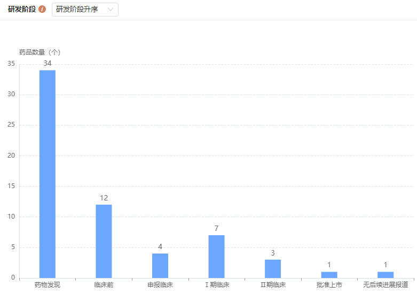Click the 7 value label above Ⅰ期临床
The height and width of the screenshot is (294, 417).
tap(216, 229)
